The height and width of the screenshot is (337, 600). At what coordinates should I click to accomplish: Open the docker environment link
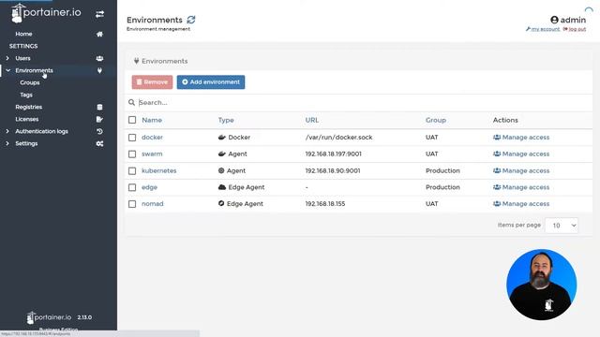click(152, 138)
